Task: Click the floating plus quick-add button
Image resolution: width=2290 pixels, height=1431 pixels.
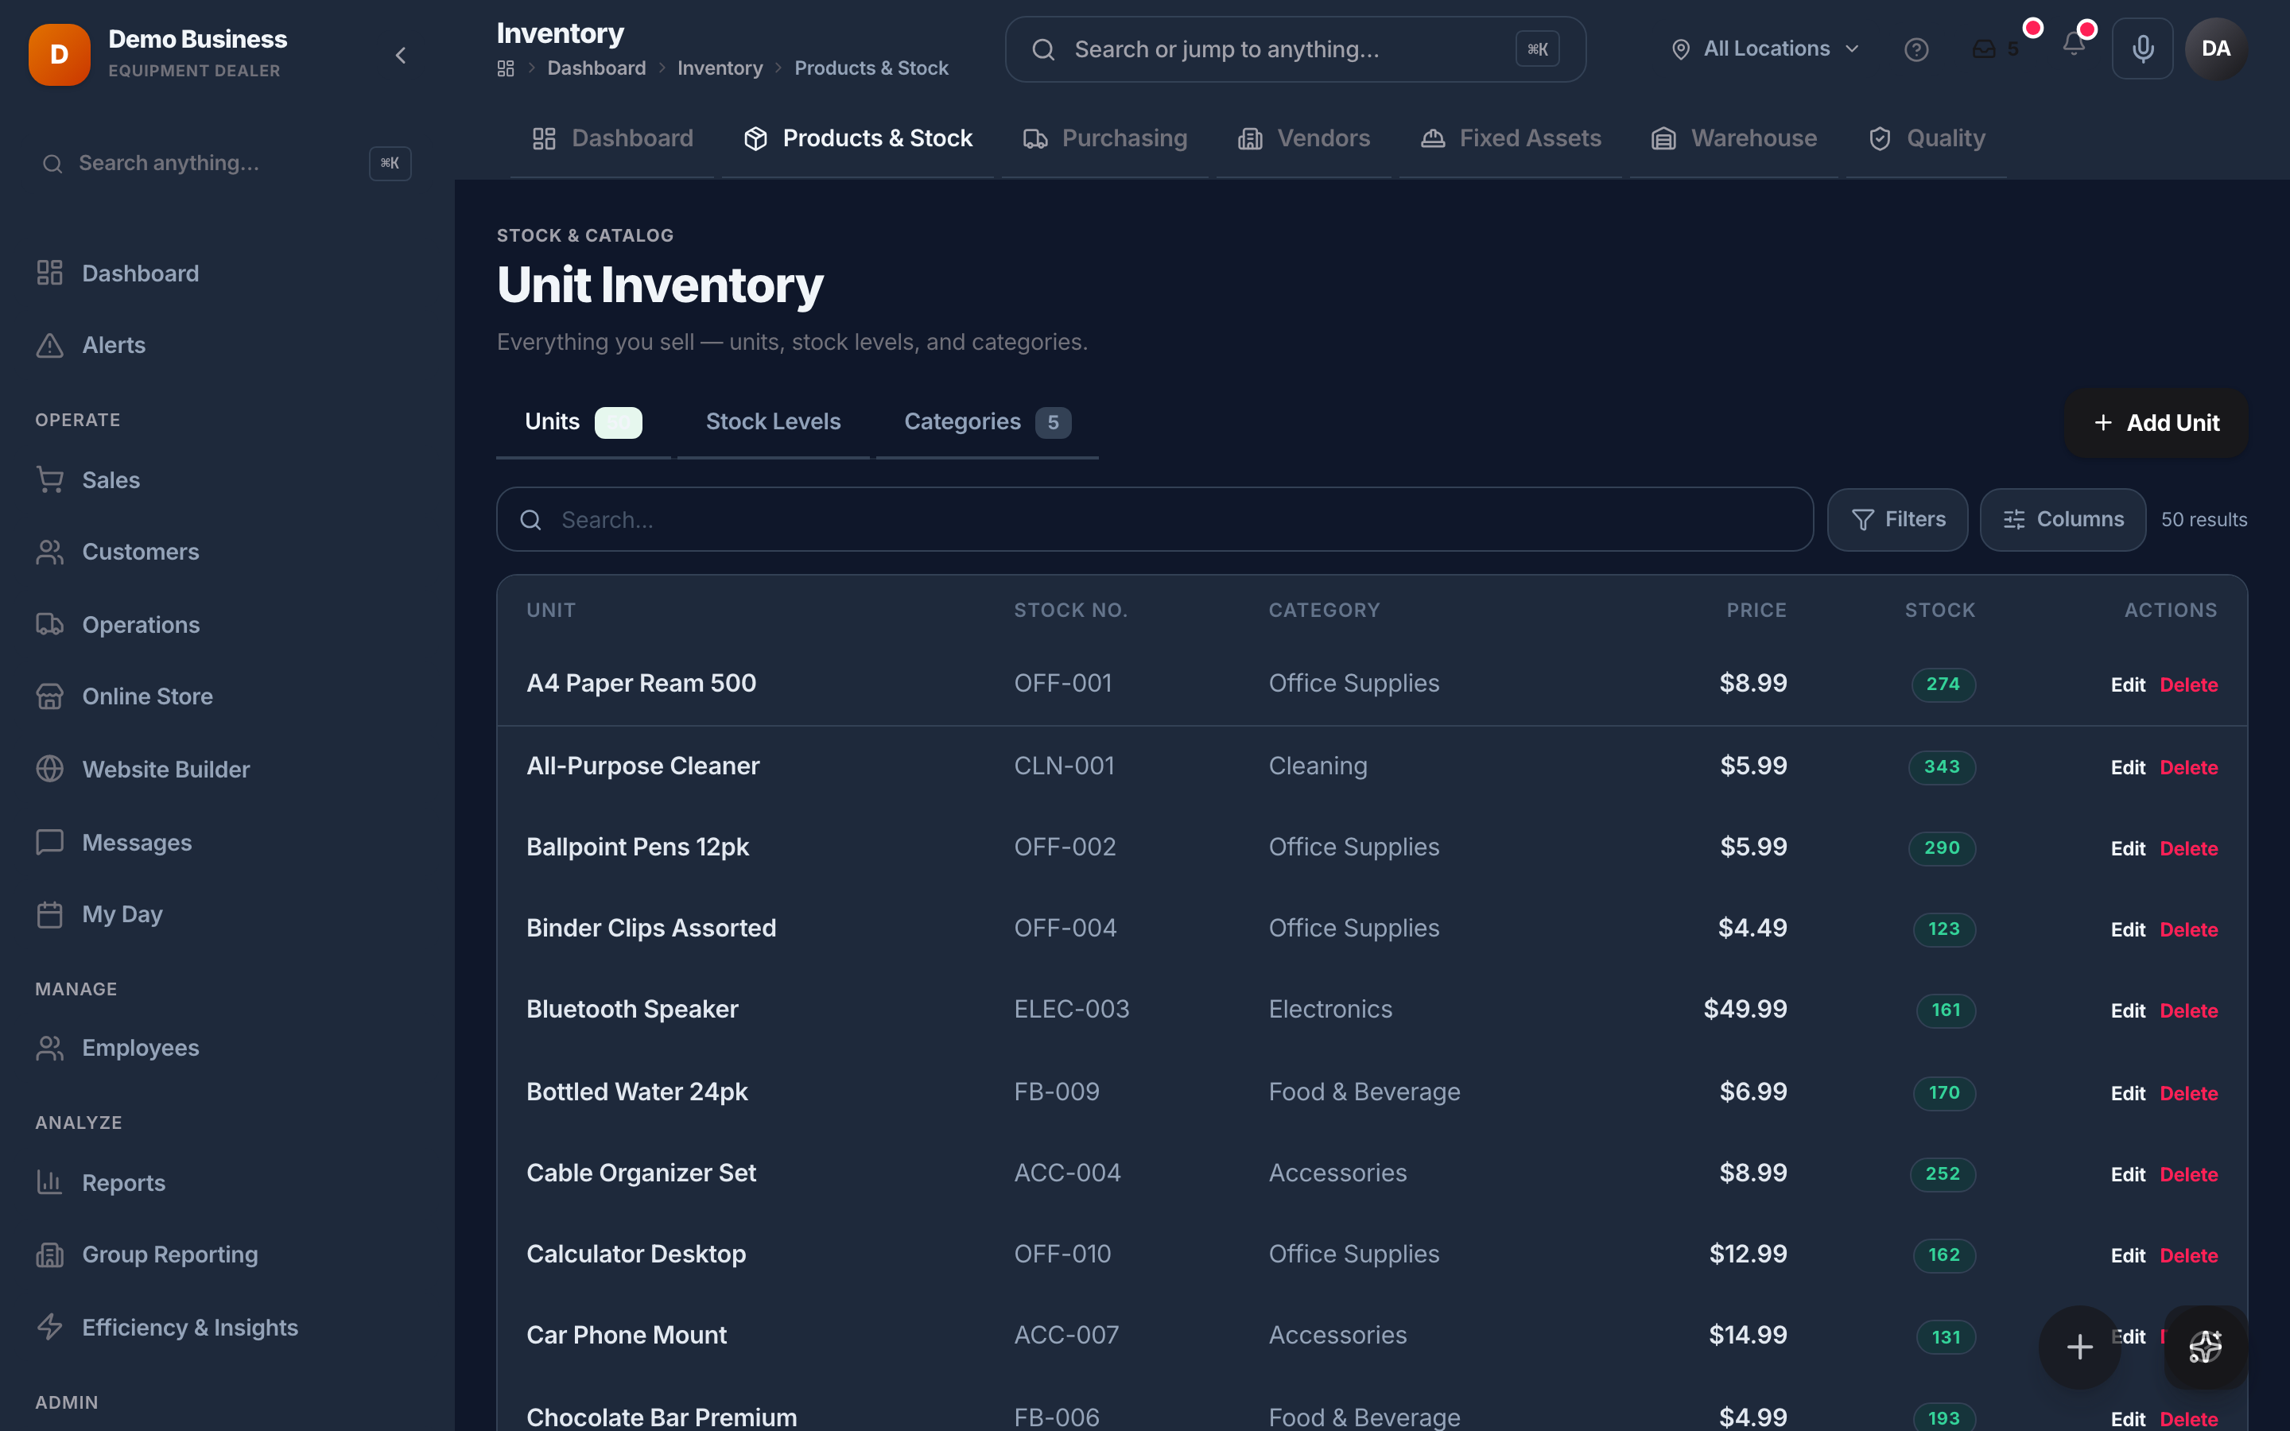Action: [2080, 1347]
